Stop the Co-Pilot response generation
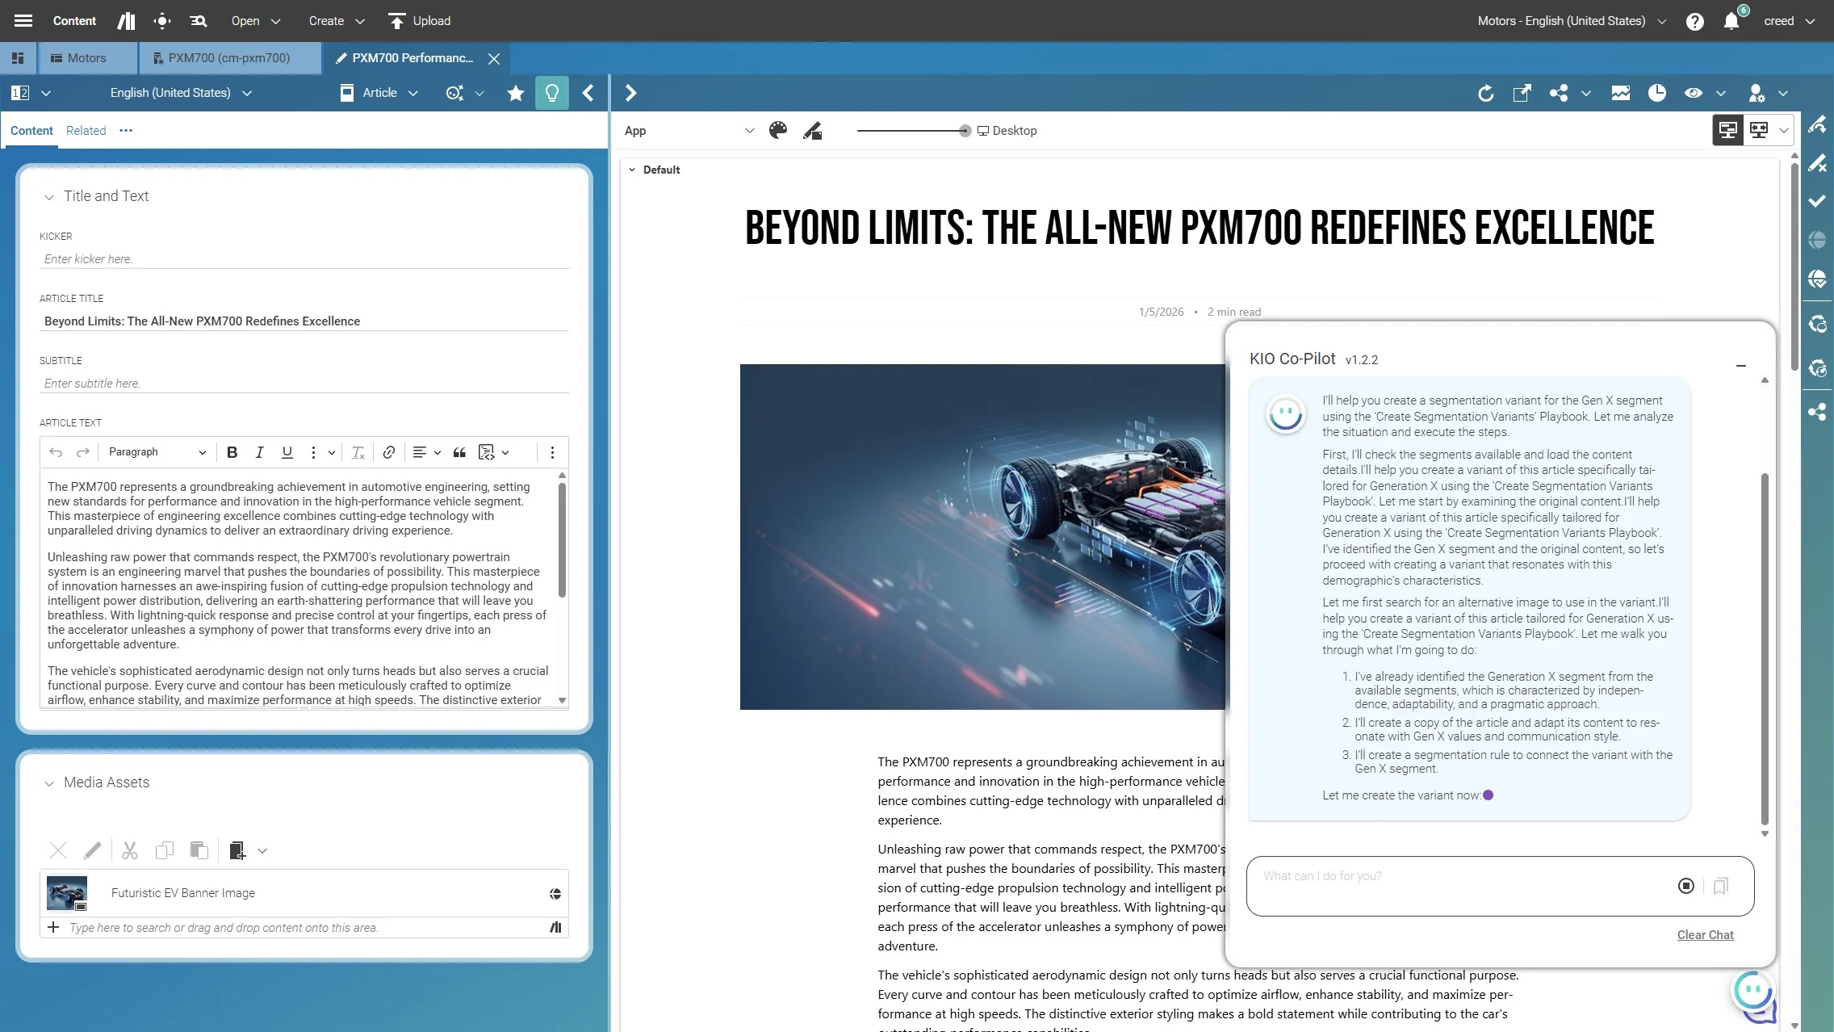 pyautogui.click(x=1685, y=886)
